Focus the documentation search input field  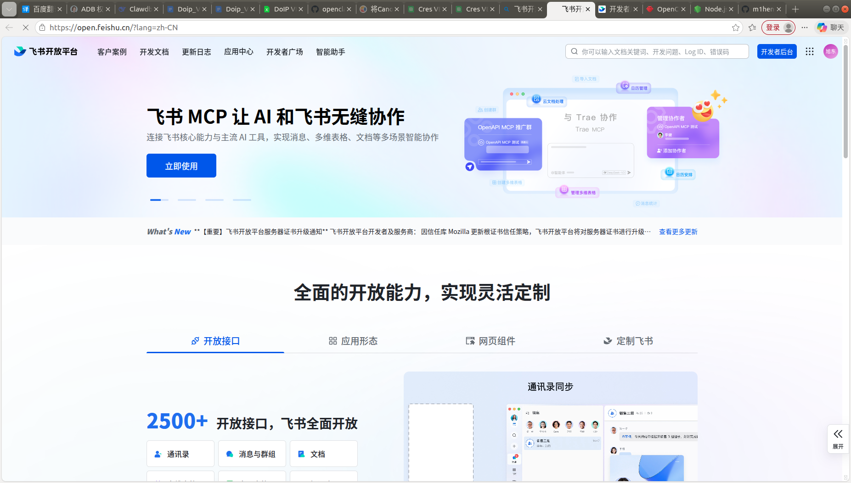click(x=661, y=52)
